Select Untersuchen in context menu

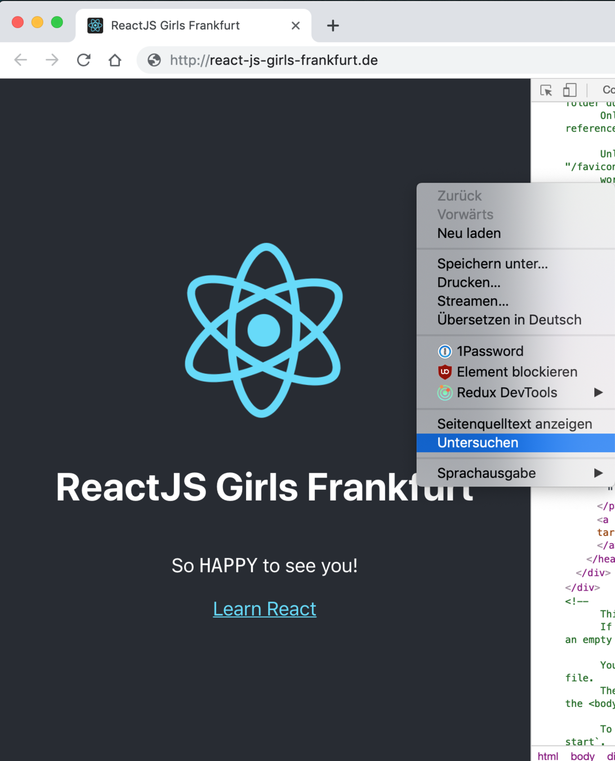click(x=515, y=443)
